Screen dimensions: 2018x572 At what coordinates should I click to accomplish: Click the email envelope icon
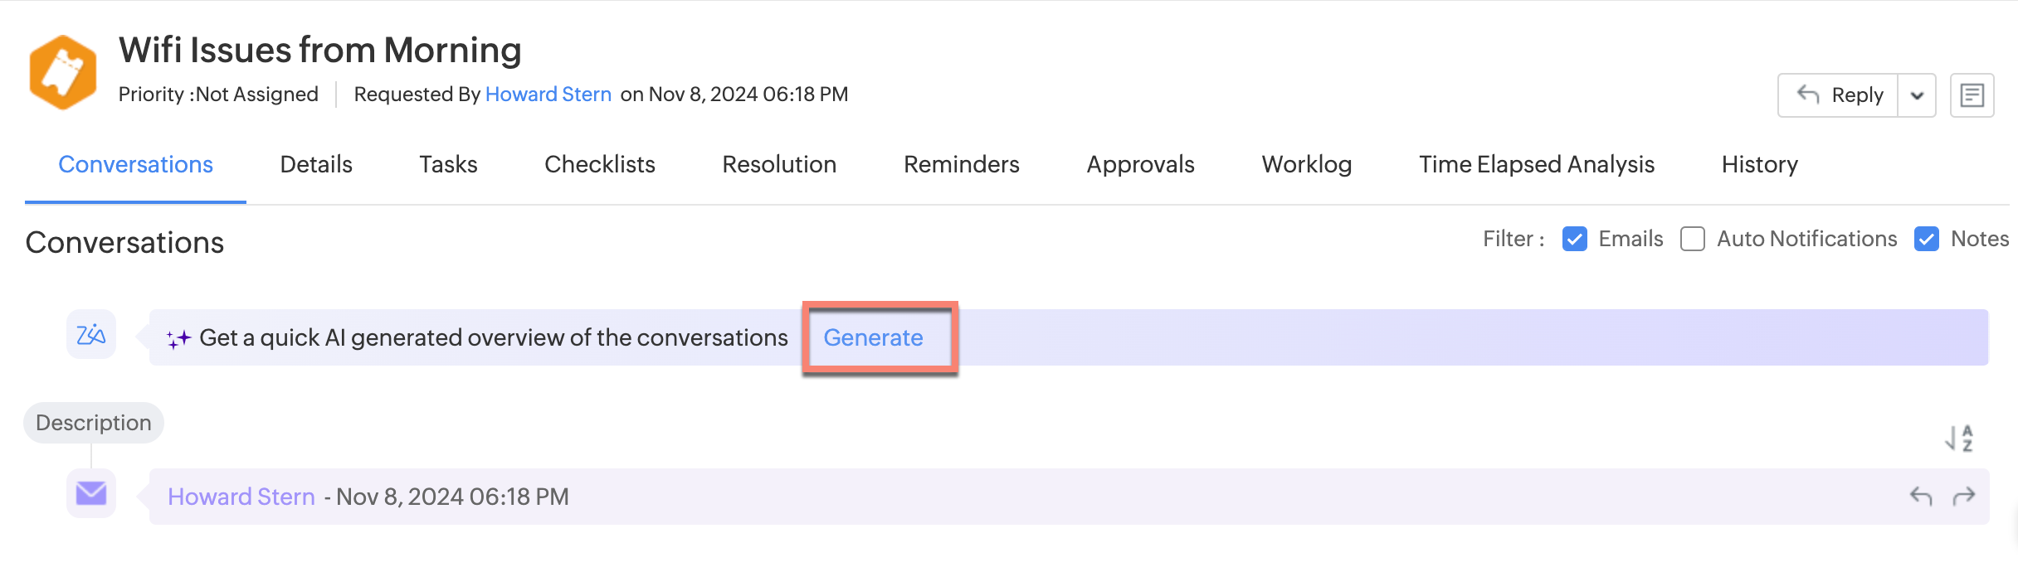click(91, 493)
